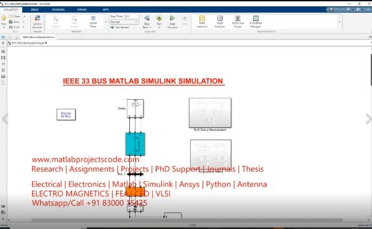Click the Print button in File group

[14, 27]
